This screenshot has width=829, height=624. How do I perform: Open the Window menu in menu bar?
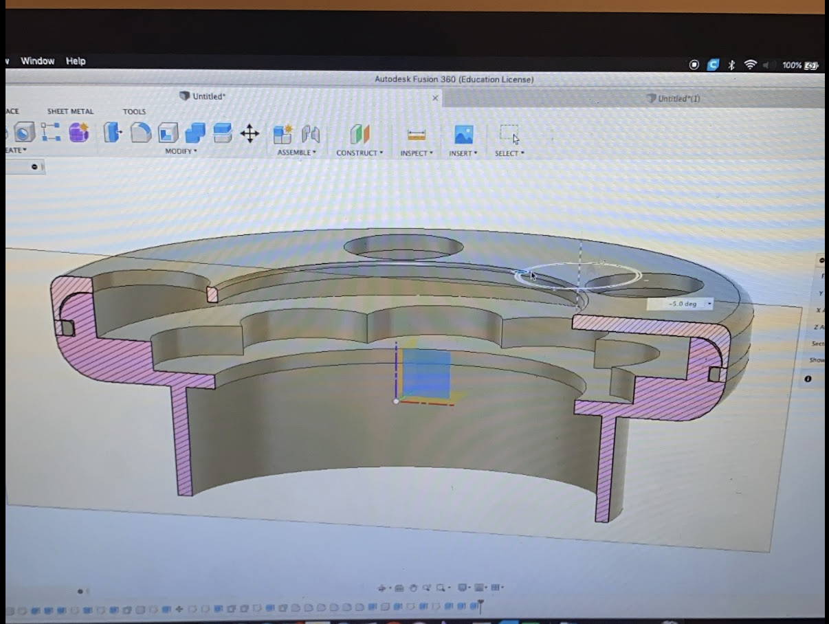tap(37, 61)
